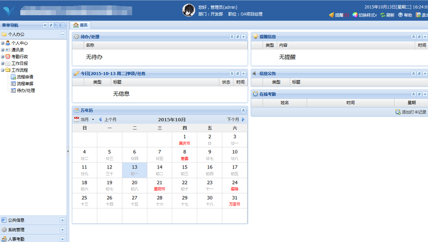Open the 提醒 reminder bell icon

pyautogui.click(x=331, y=15)
